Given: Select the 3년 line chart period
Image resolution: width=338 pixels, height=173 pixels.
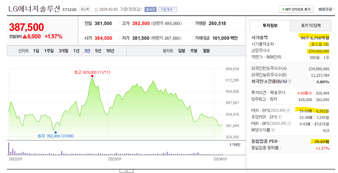Looking at the screenshot, I should [x=87, y=51].
